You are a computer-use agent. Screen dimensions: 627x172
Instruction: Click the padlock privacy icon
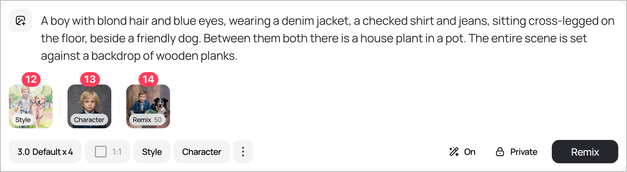tap(500, 152)
